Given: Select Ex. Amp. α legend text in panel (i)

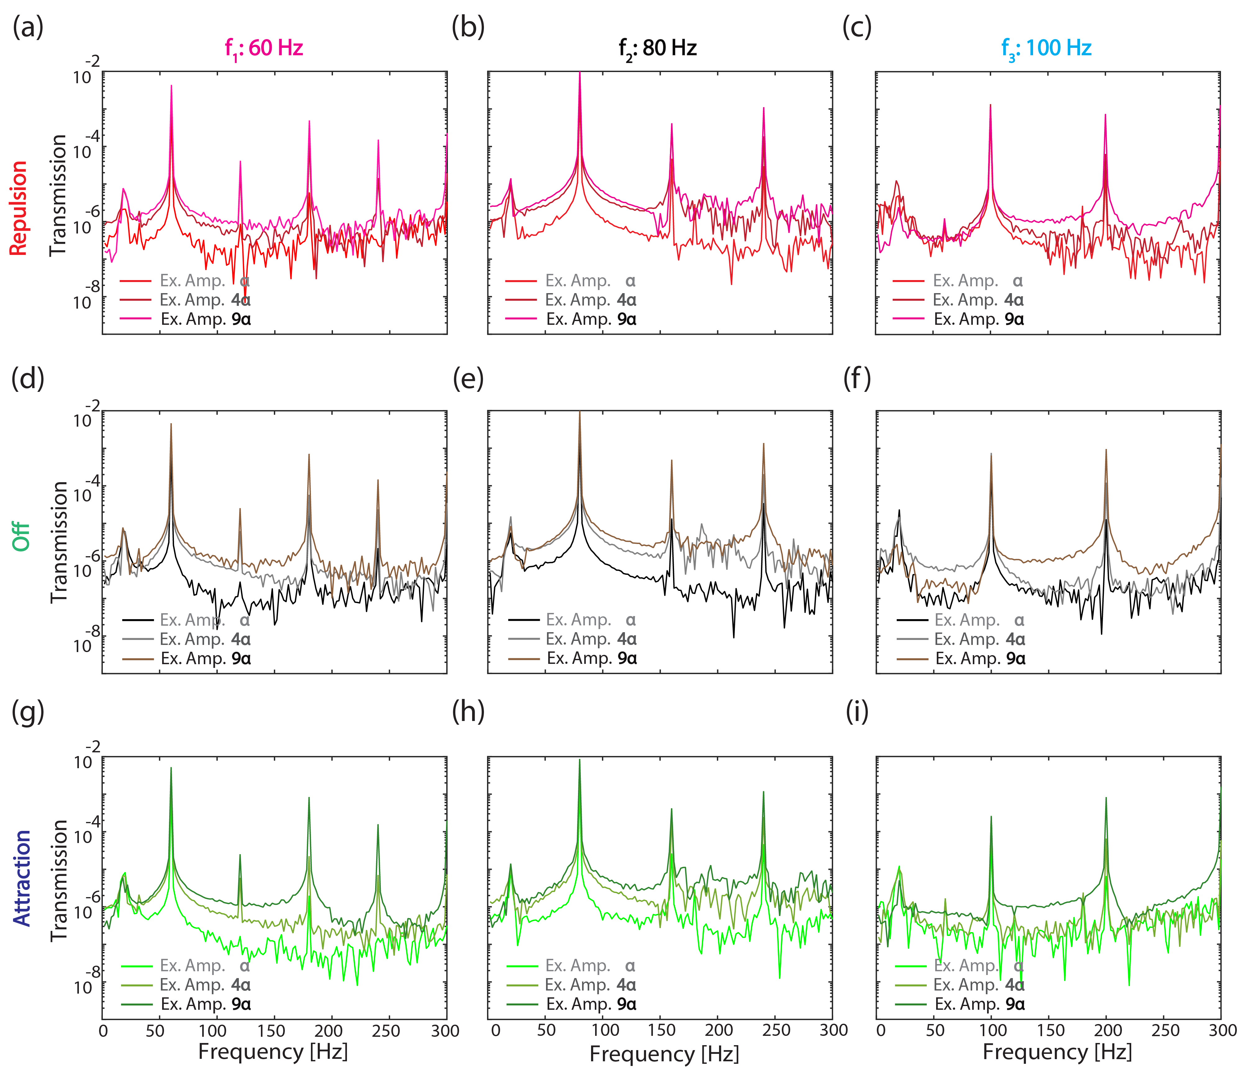Looking at the screenshot, I should click(979, 966).
